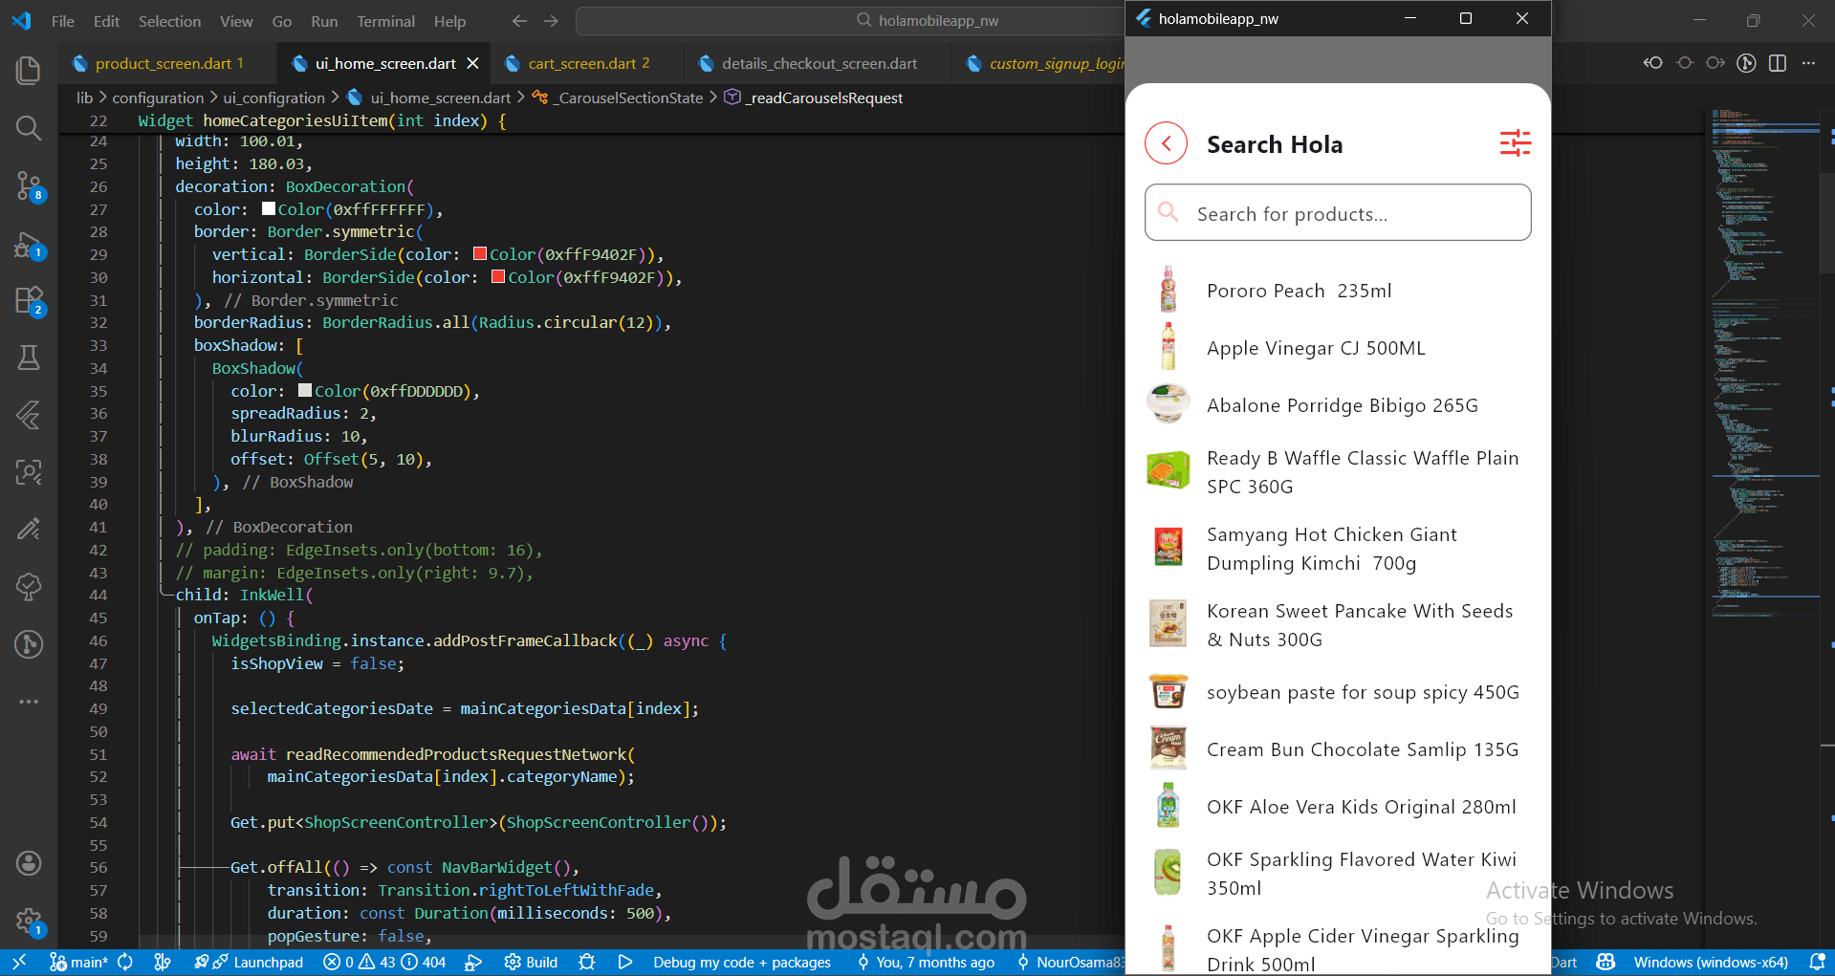Expand the ui_configration breadcrumb folder
This screenshot has height=976, width=1835.
(273, 98)
